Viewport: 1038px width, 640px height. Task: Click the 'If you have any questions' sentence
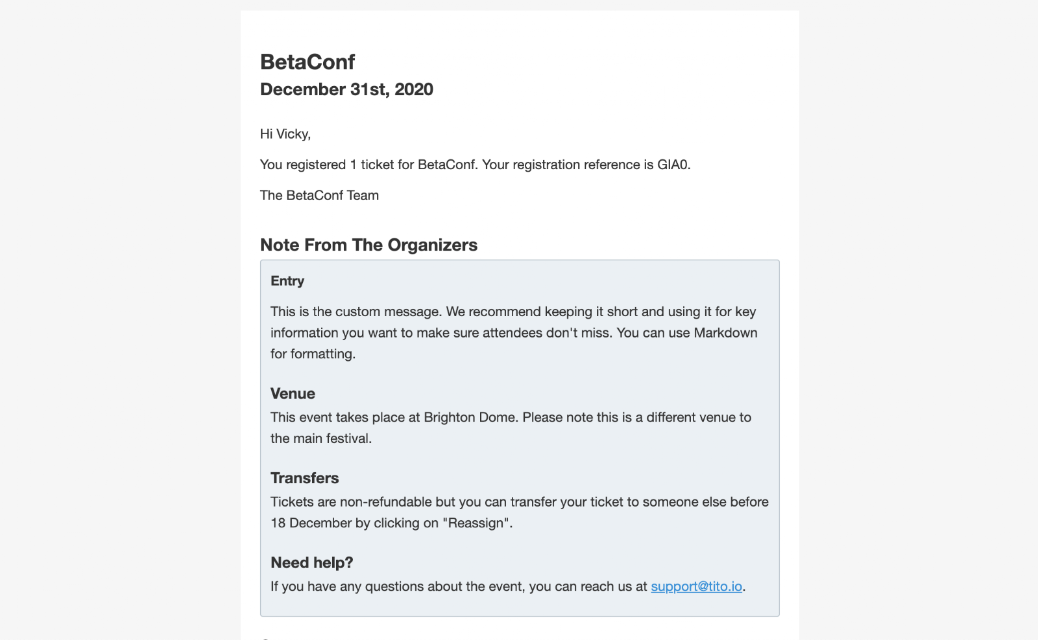pyautogui.click(x=508, y=586)
